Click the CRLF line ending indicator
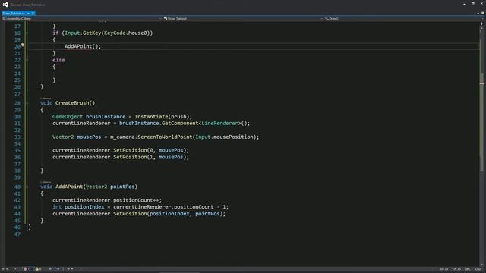Image resolution: width=486 pixels, height=273 pixels. (478, 269)
